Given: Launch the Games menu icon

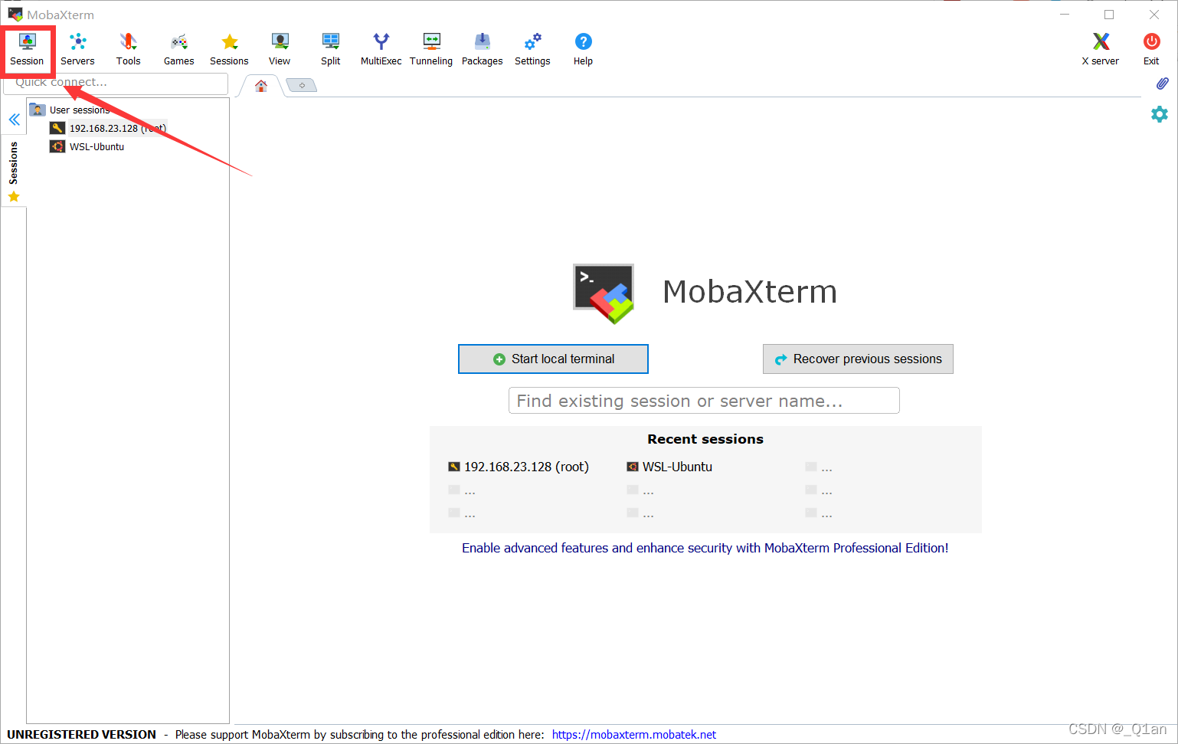Looking at the screenshot, I should pyautogui.click(x=178, y=48).
